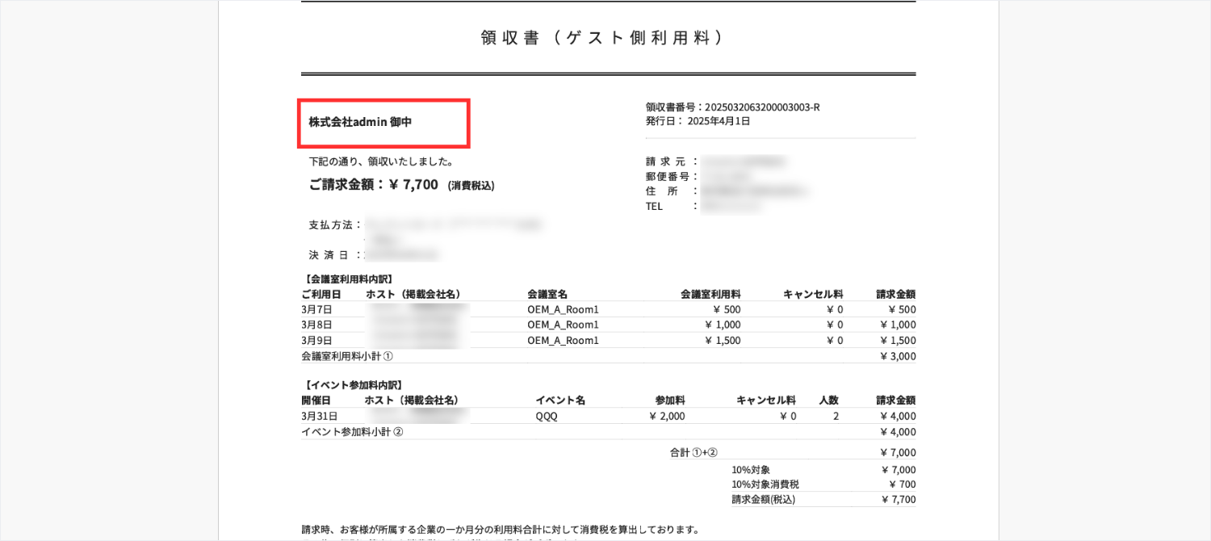Select the TEL field label

[x=654, y=206]
